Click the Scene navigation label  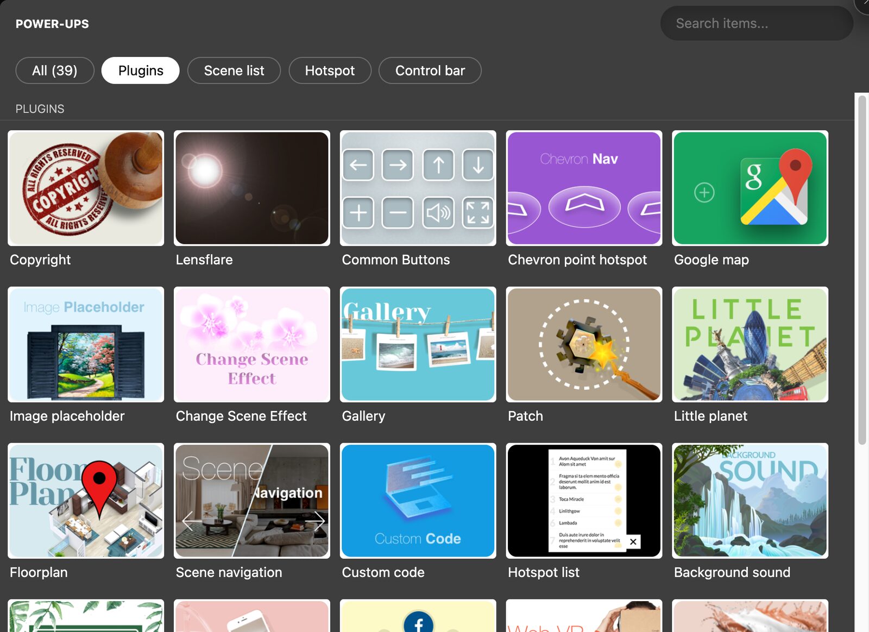pyautogui.click(x=229, y=572)
